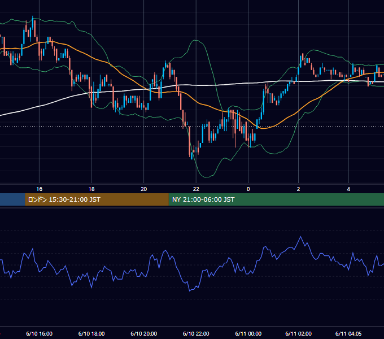Click the London 15:30-21:00 JST session bar
The image size is (384, 339).
(97, 199)
